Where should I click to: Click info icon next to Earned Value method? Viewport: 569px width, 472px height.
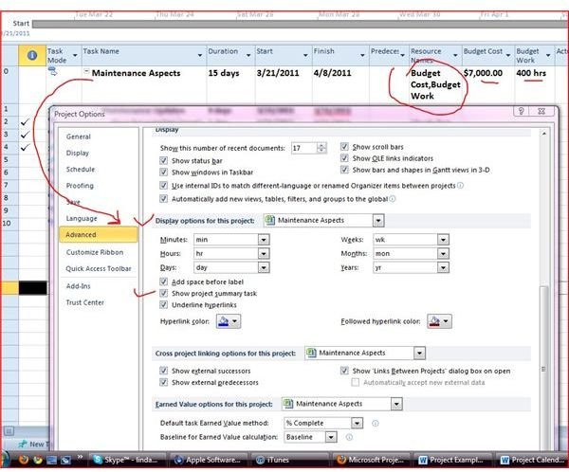click(376, 423)
